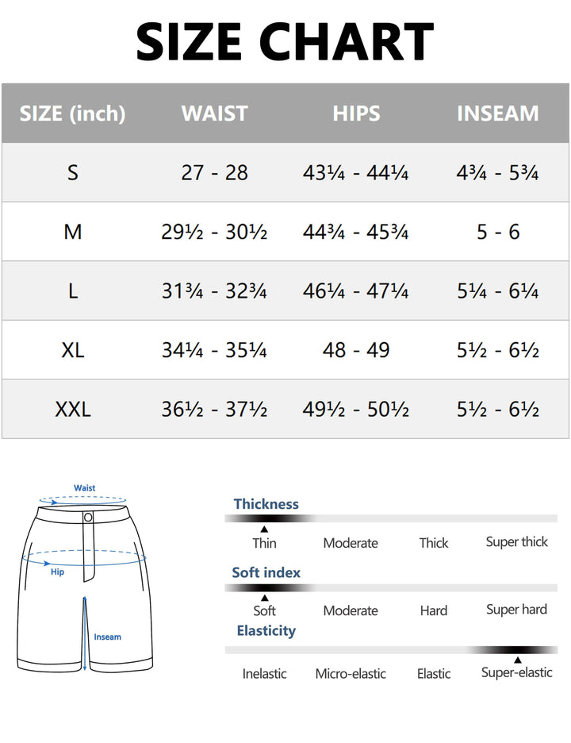Click the shorts waistband button in diagram
Image resolution: width=571 pixels, height=743 pixels.
[x=88, y=518]
